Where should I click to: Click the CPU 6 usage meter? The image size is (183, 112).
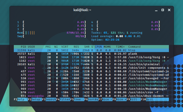click(126, 29)
